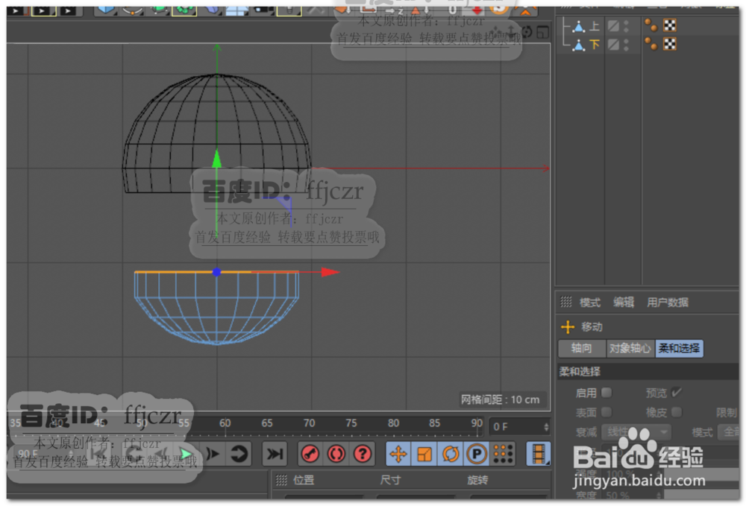746x506 pixels.
Task: Open the green generator (subdivision) tool icon
Action: click(x=158, y=10)
